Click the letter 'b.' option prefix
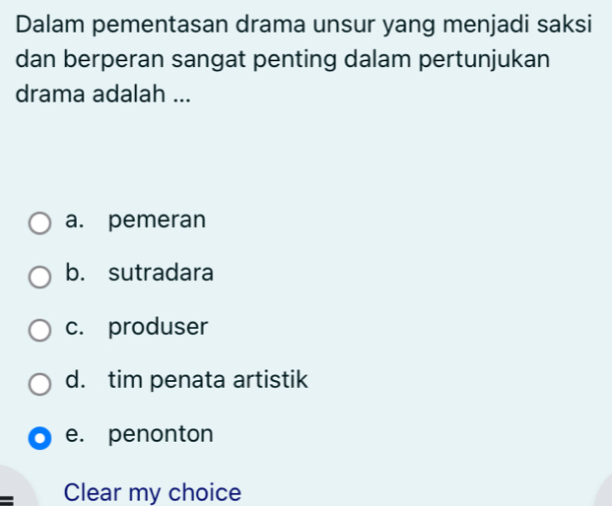This screenshot has width=612, height=506. tap(76, 273)
